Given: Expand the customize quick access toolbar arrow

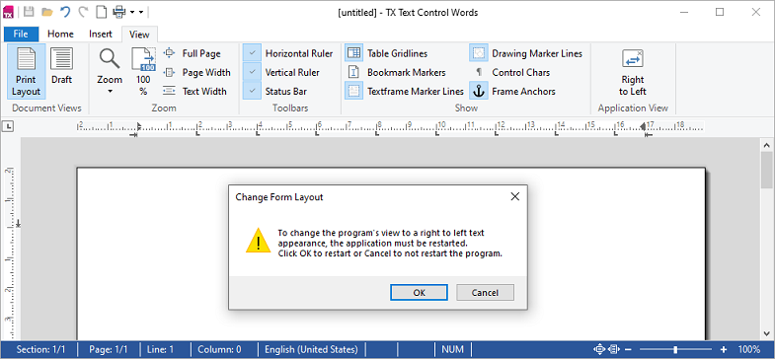Looking at the screenshot, I should pos(141,12).
